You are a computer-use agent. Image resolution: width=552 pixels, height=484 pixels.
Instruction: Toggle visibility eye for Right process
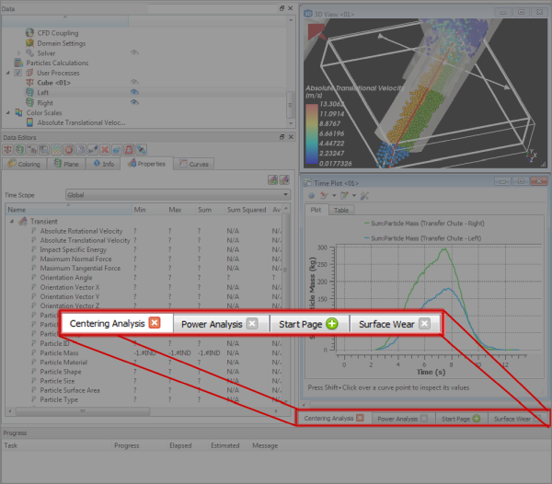[134, 102]
